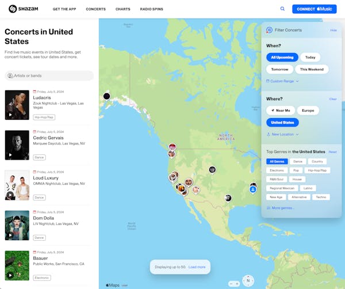Open CHARTS menu item

pyautogui.click(x=123, y=9)
